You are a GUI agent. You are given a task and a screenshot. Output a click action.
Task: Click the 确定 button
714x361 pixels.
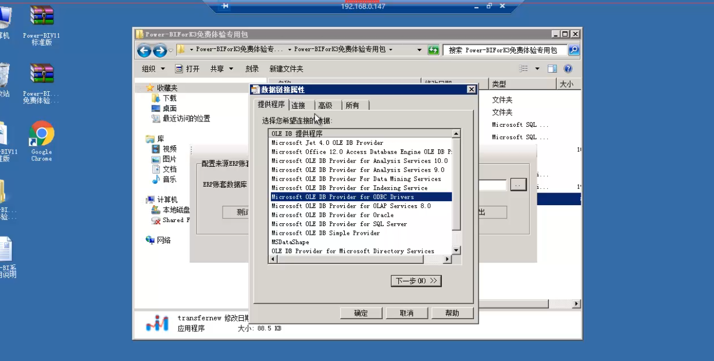(x=361, y=313)
